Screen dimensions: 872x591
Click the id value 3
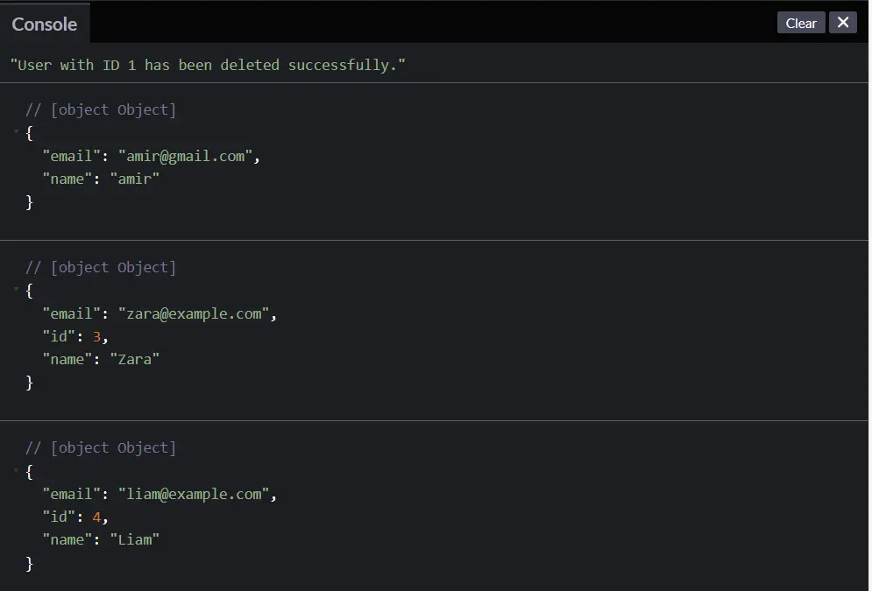click(x=96, y=336)
